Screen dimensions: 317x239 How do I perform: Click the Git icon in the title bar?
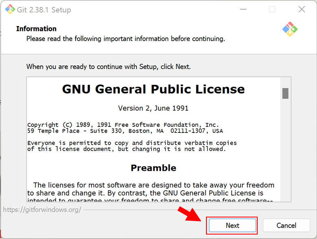pos(10,9)
